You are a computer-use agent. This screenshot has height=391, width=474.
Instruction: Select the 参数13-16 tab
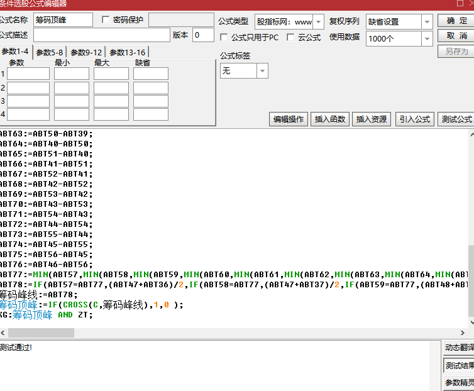coord(127,52)
